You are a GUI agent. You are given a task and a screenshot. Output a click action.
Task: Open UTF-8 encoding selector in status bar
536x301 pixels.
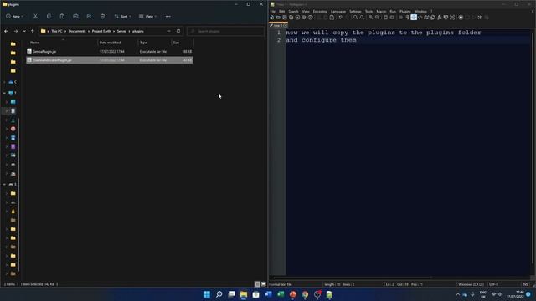(x=493, y=284)
